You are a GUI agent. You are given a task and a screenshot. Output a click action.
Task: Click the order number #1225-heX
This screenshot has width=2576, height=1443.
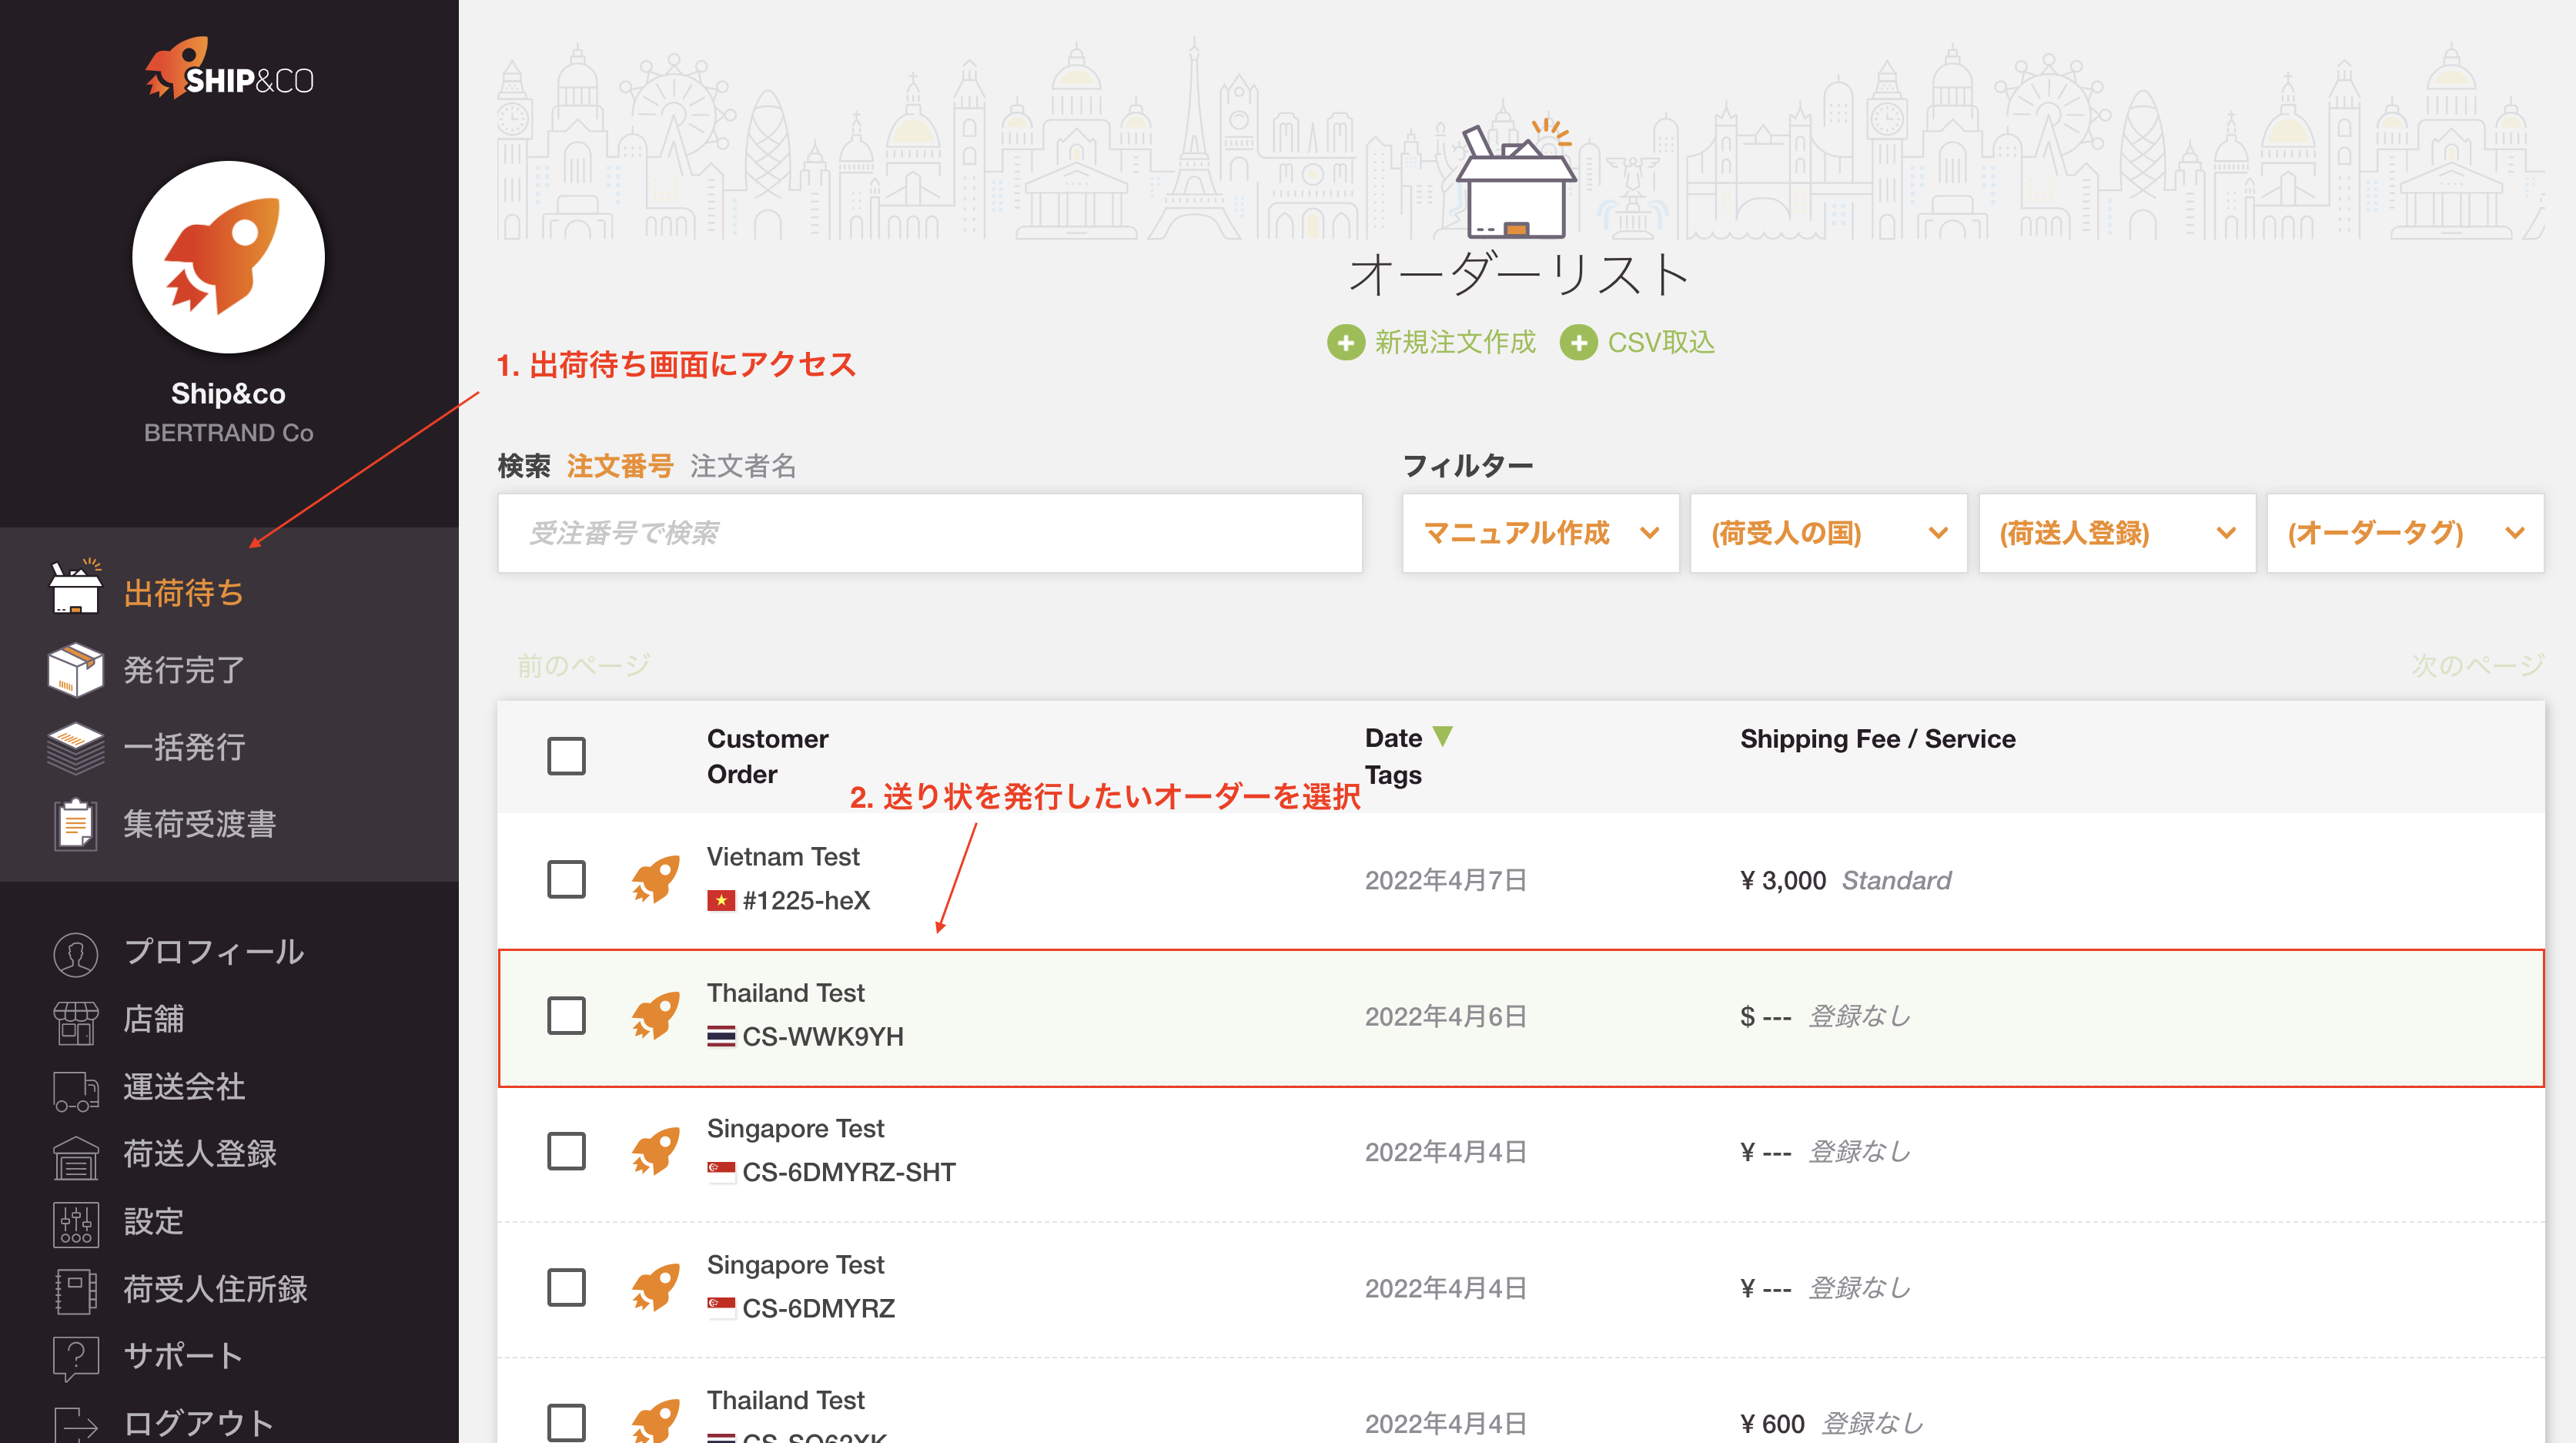pyautogui.click(x=806, y=901)
